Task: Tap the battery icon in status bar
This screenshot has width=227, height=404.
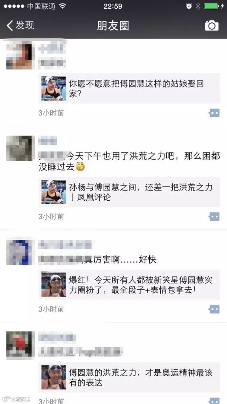Action: pos(211,6)
